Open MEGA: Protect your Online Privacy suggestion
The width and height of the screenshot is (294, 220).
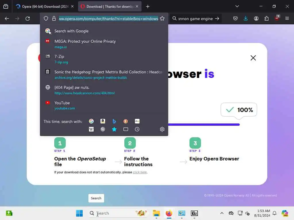click(x=104, y=44)
